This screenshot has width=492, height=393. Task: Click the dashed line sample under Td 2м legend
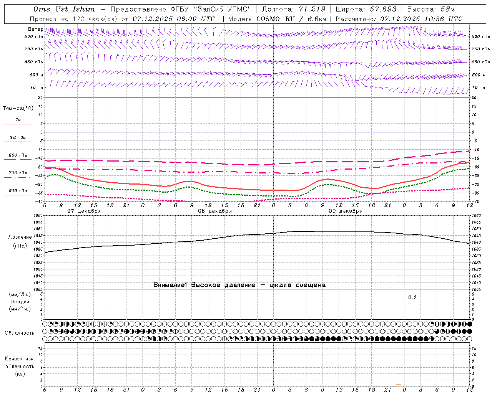[x=18, y=142]
